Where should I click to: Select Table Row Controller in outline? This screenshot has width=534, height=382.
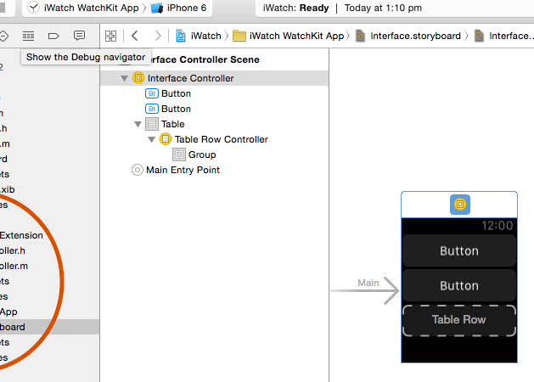214,139
